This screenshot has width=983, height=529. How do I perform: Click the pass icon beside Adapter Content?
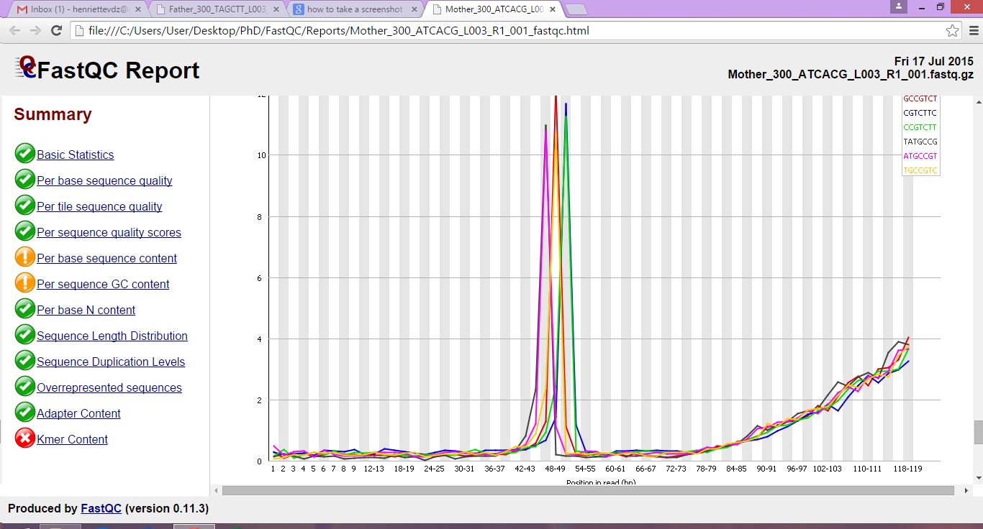[25, 413]
